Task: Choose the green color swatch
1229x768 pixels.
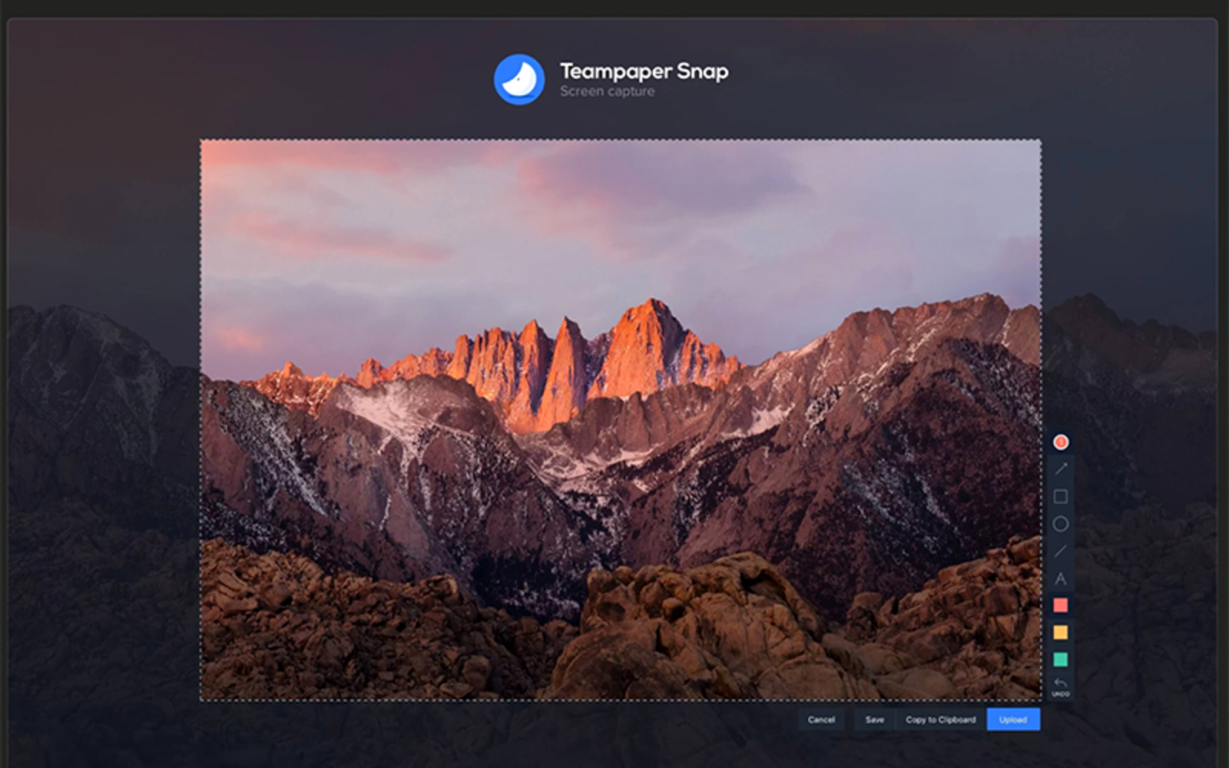Action: click(x=1061, y=659)
